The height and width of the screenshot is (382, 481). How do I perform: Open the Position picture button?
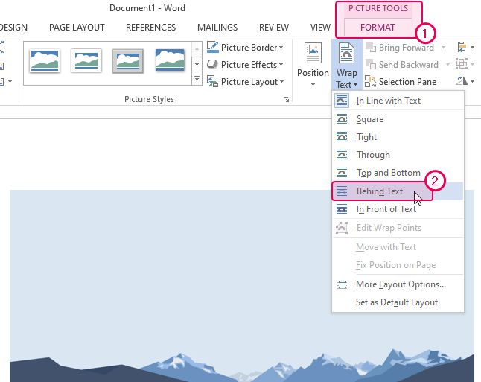tap(313, 65)
